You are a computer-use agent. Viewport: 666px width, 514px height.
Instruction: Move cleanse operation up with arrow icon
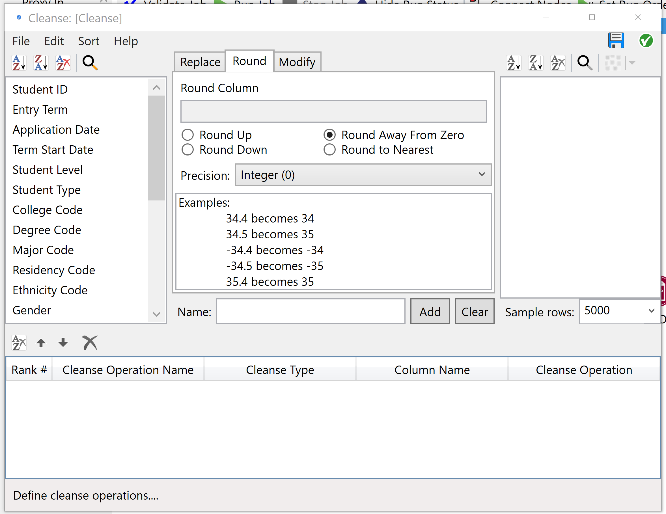(x=41, y=343)
